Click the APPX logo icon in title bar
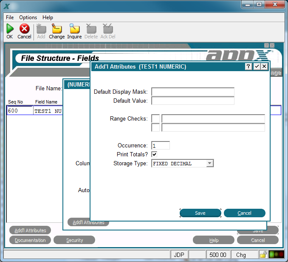This screenshot has width=288, height=262. click(x=7, y=6)
